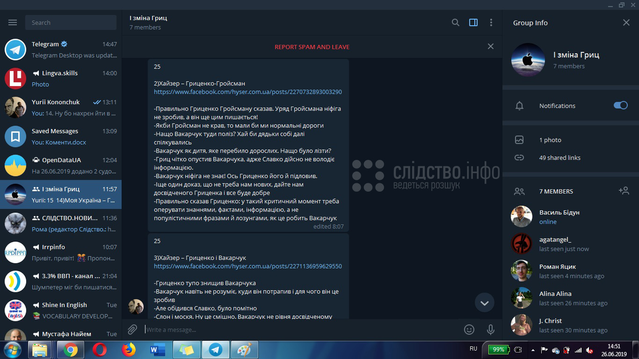
Task: Switch to Opera browser in taskbar
Action: [x=100, y=350]
